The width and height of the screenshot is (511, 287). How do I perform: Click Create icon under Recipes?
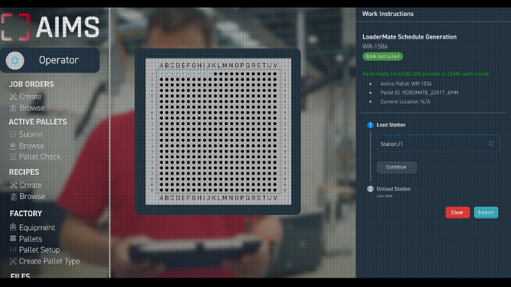[x=13, y=185]
